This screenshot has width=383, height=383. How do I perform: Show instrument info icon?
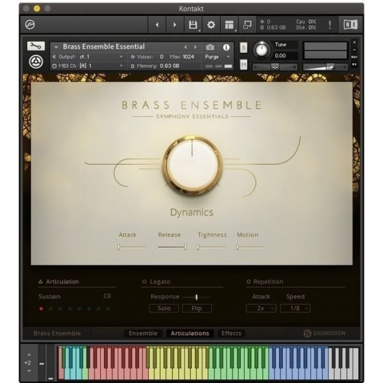(226, 47)
